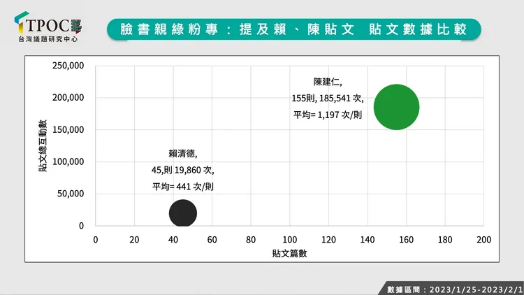Click the text '平均= 1,197 次/則'
The image size is (524, 295).
[x=328, y=115]
